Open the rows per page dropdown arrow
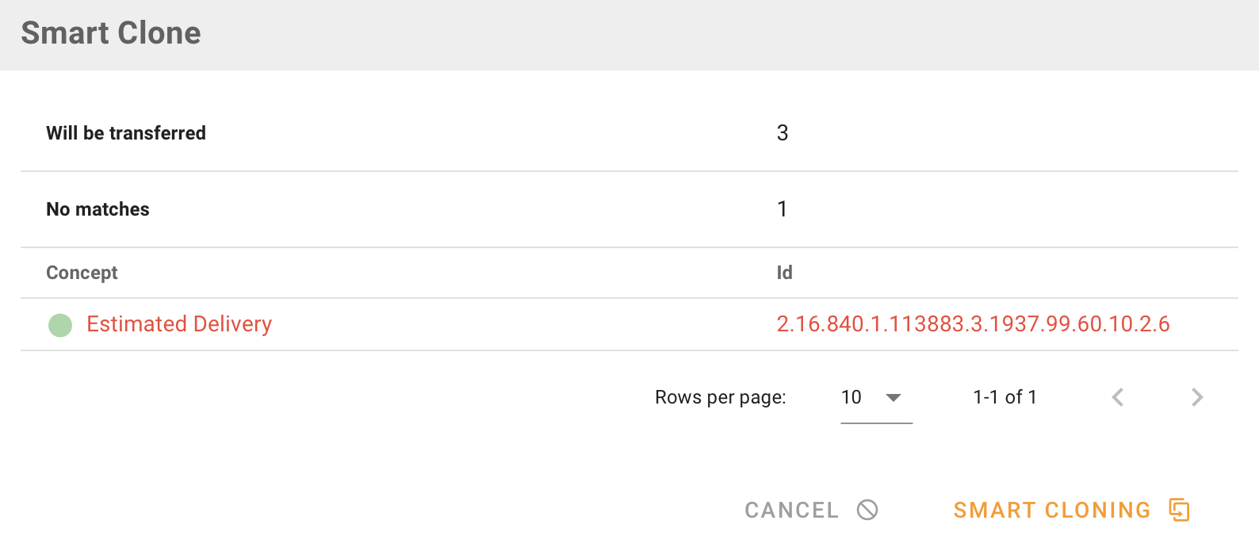 coord(894,397)
